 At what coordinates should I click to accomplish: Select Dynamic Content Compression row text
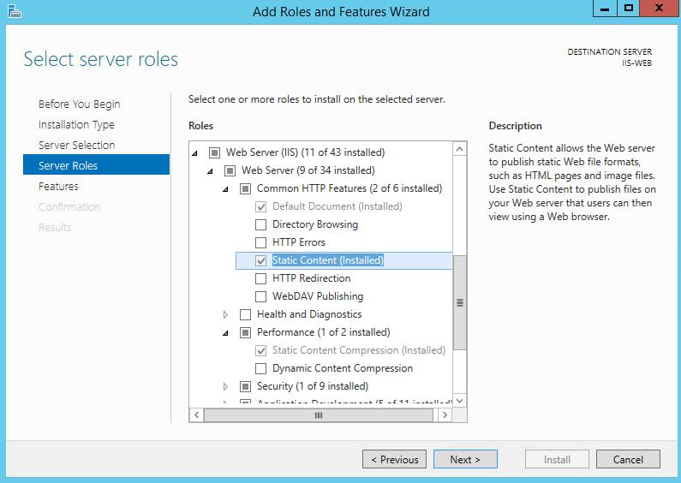tap(343, 368)
